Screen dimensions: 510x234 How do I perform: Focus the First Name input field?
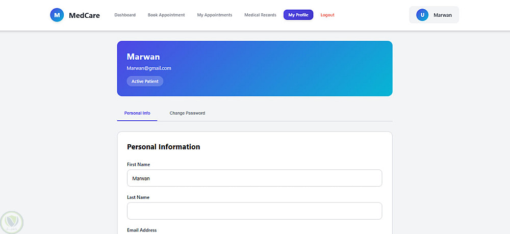coord(254,178)
